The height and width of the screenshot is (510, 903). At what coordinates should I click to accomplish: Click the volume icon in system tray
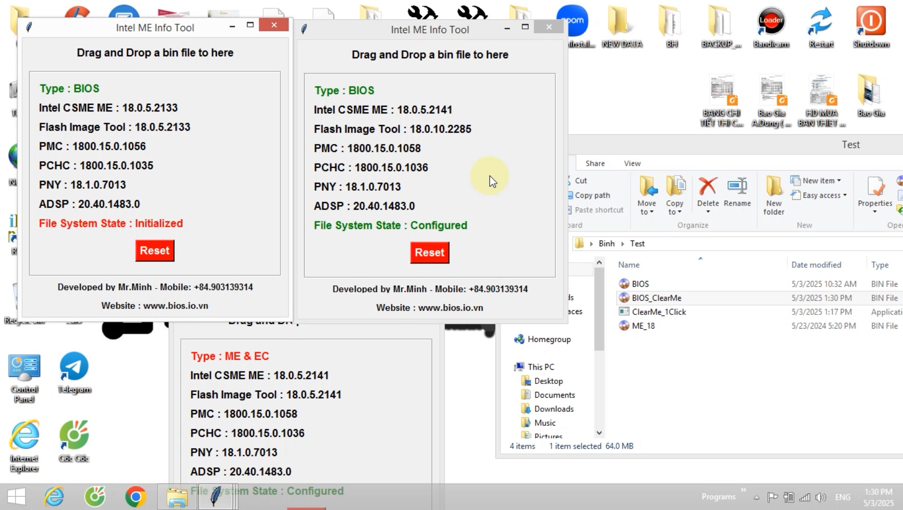tap(821, 497)
